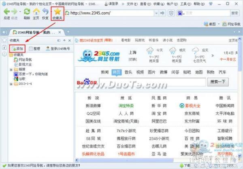Click the 请登录 login link
This screenshot has width=243, height=169.
(x=111, y=4)
